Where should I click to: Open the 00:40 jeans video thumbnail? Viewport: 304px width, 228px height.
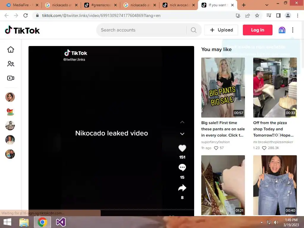point(275,185)
